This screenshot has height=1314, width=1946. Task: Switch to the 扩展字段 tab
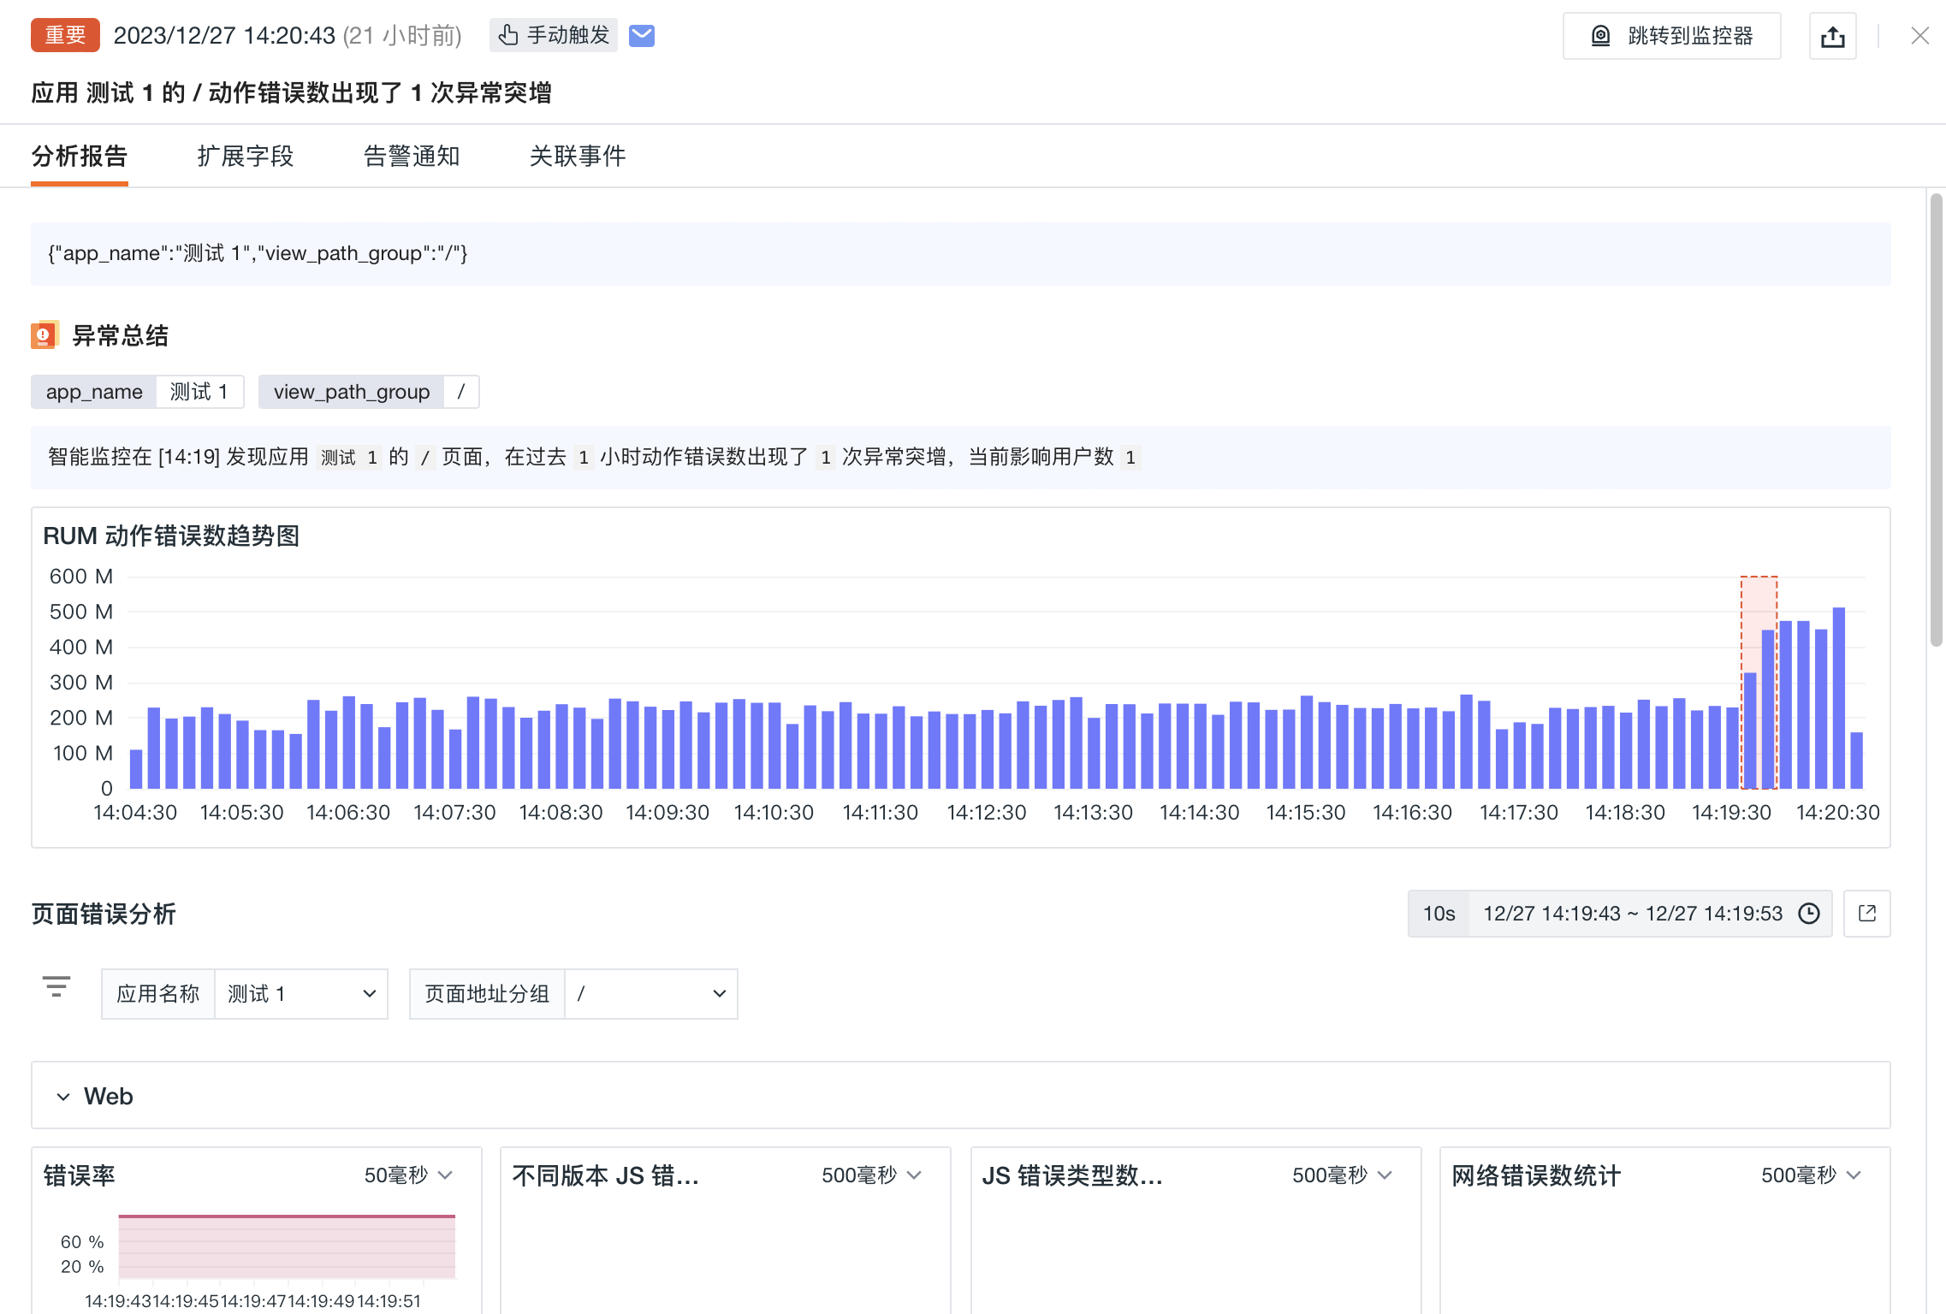246,157
